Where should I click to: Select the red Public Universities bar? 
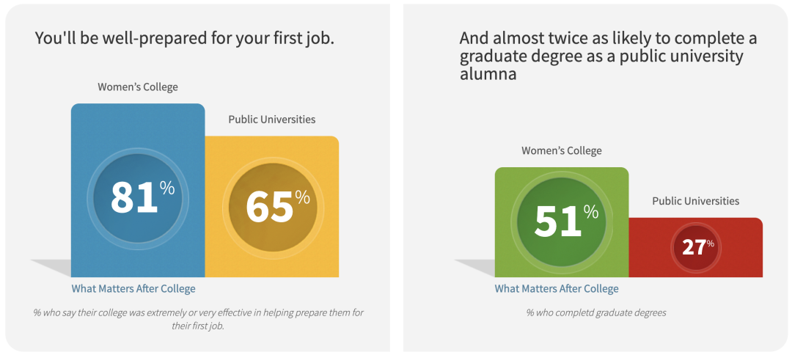click(695, 247)
